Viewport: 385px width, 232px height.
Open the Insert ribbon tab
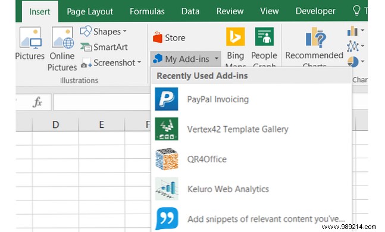tap(39, 11)
